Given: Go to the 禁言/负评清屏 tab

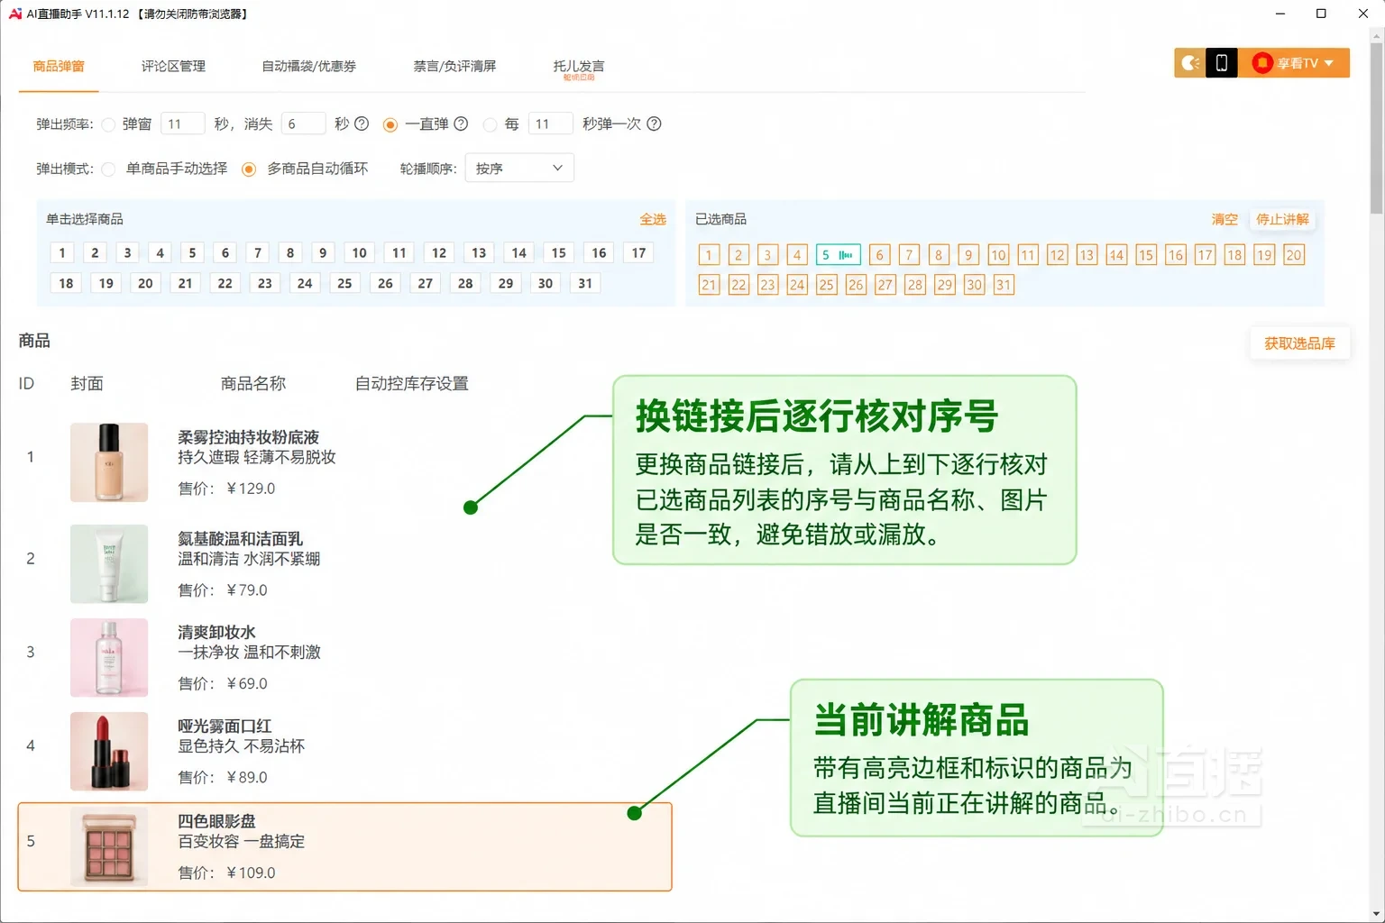Looking at the screenshot, I should point(454,66).
